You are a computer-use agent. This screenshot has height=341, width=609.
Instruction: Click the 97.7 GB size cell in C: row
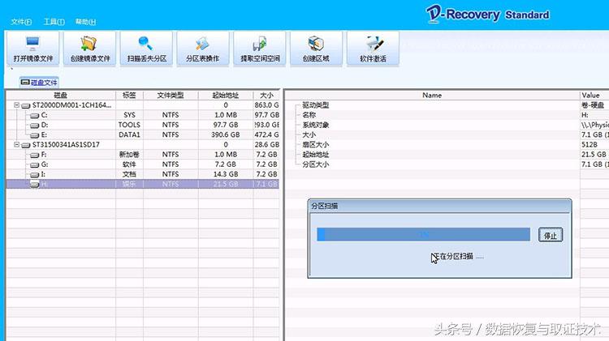266,115
